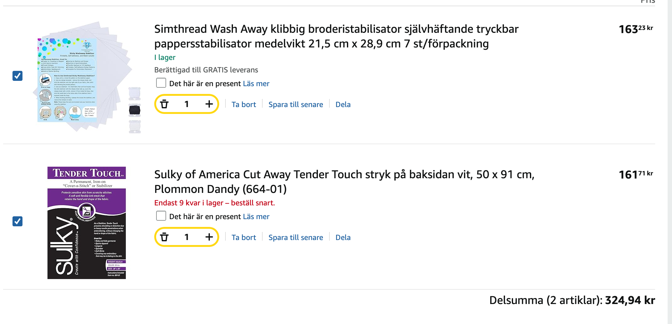Open Simthread Wash Away product title
Image resolution: width=672 pixels, height=324 pixels.
[336, 36]
